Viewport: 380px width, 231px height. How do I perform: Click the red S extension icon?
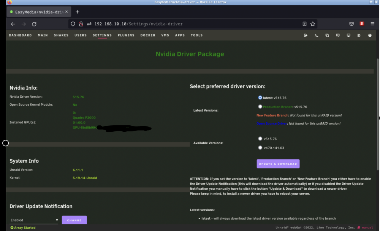point(362,24)
